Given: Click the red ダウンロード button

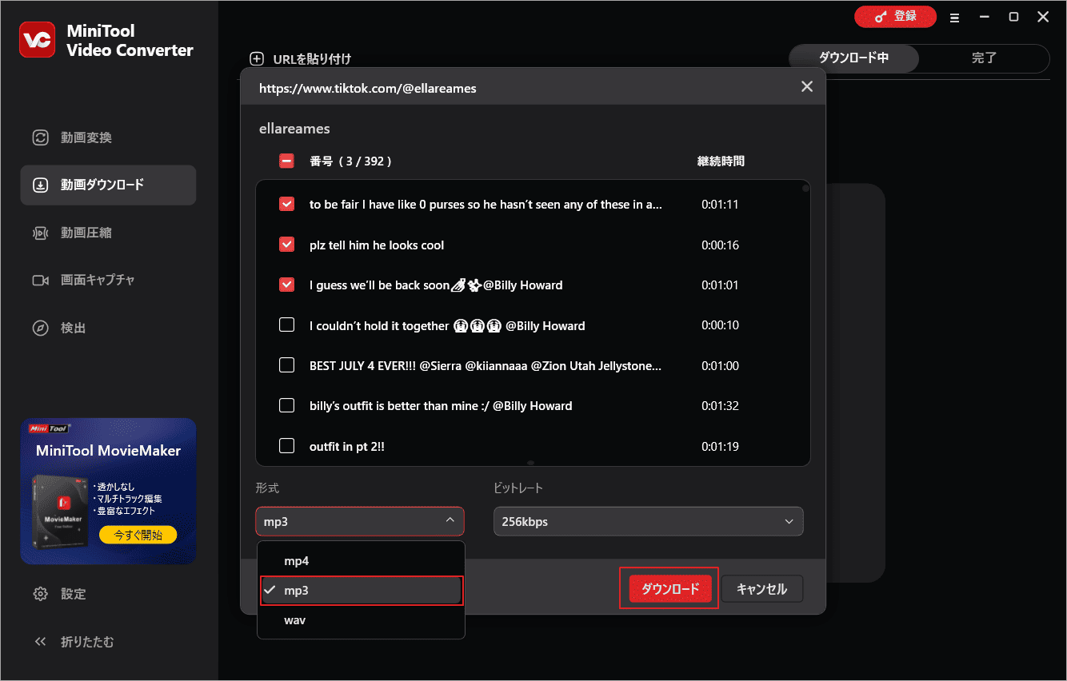Looking at the screenshot, I should (x=669, y=589).
